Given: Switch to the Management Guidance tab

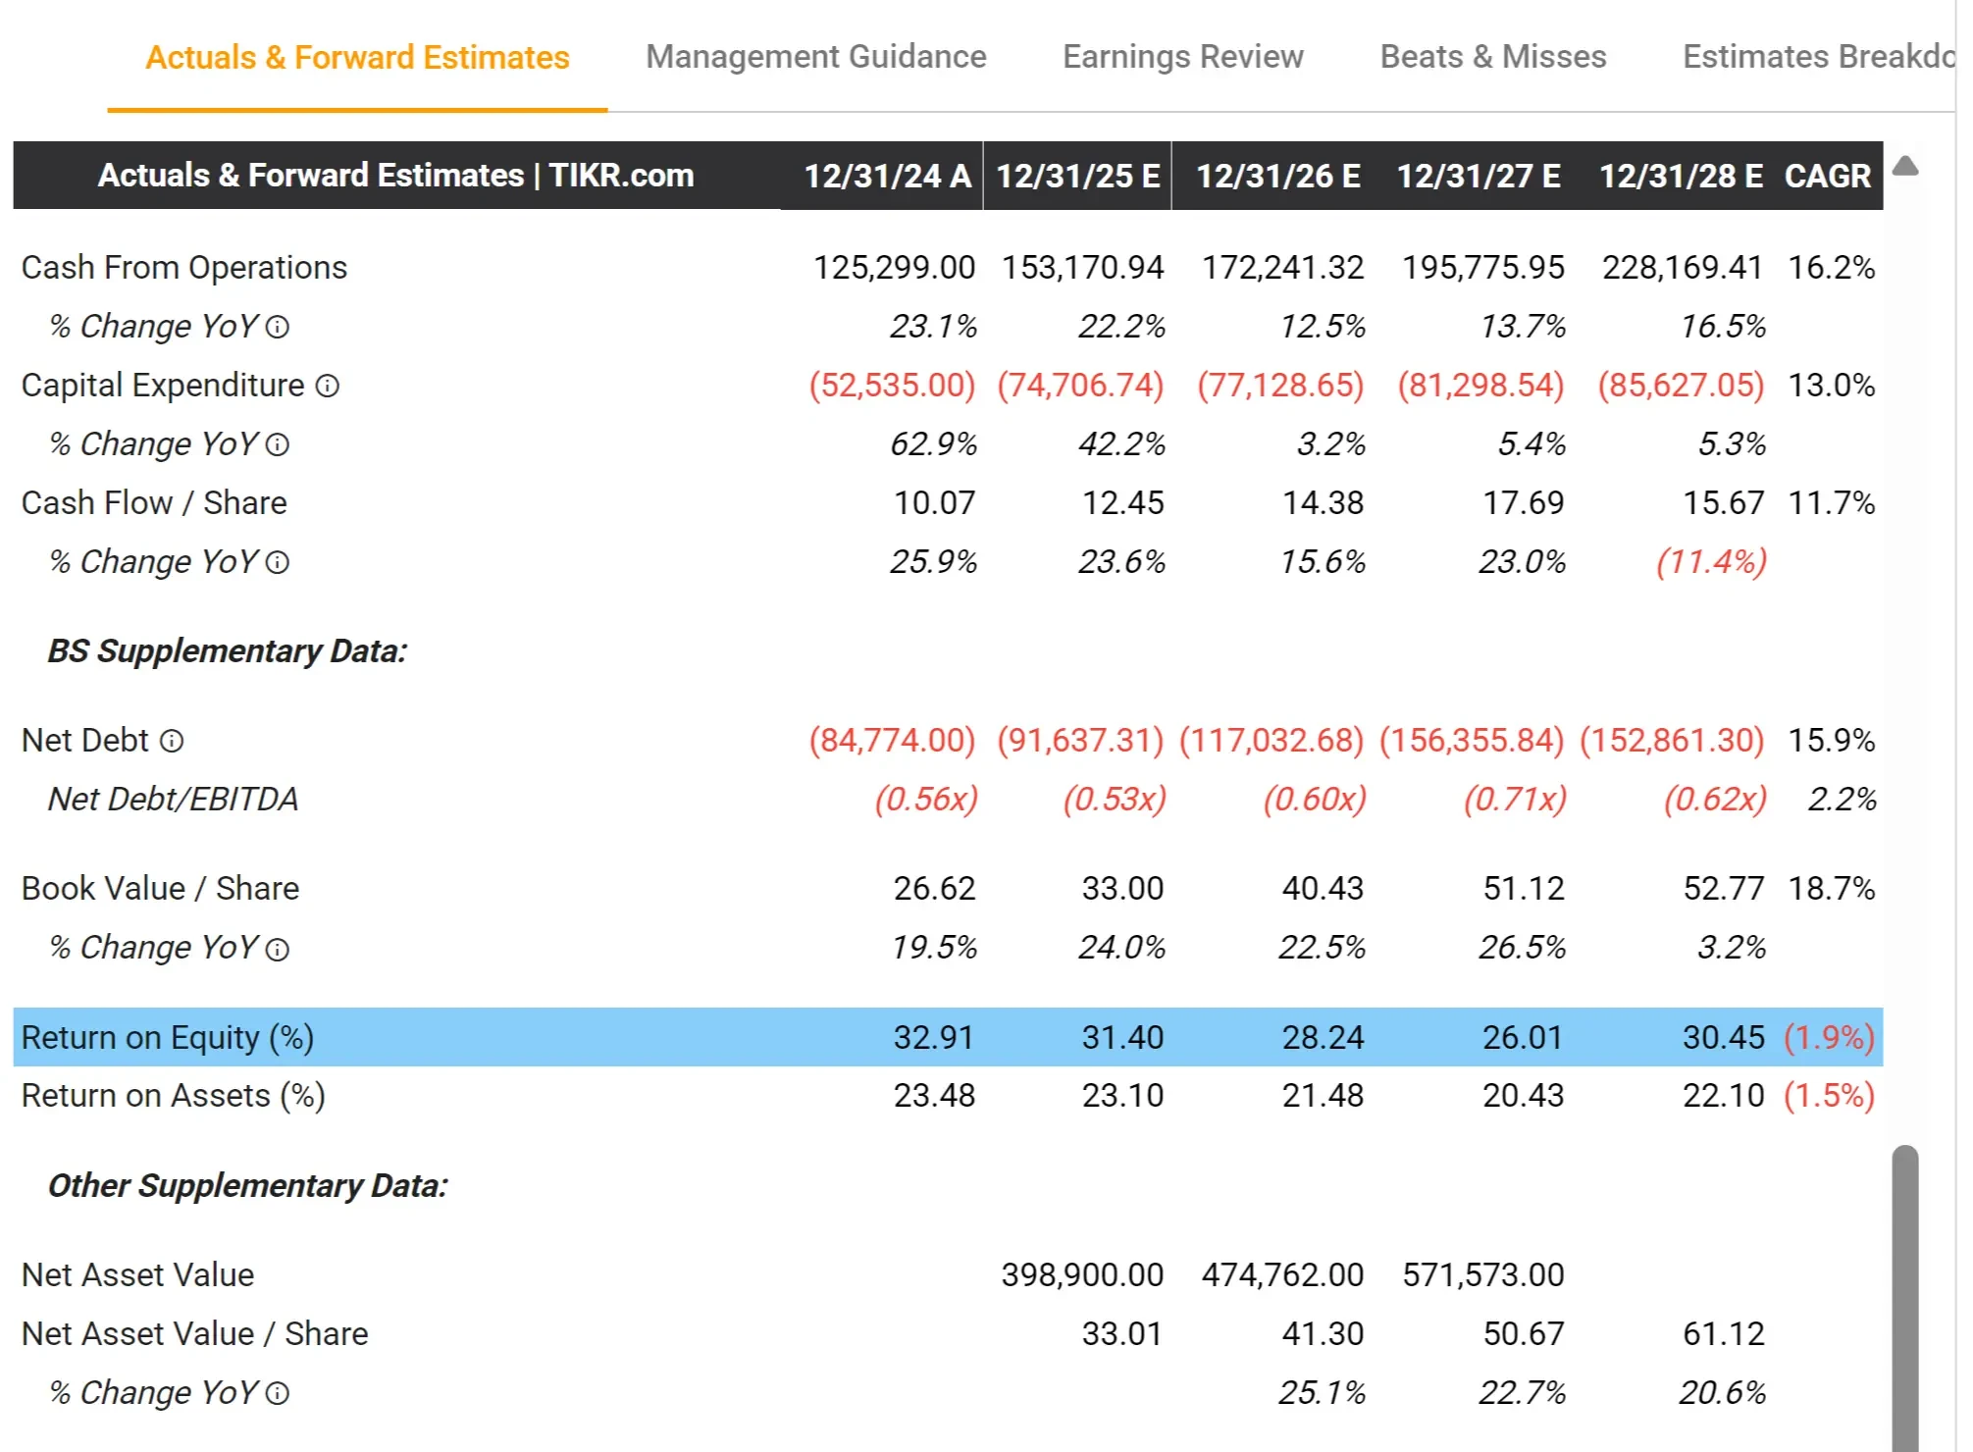Looking at the screenshot, I should 815,57.
